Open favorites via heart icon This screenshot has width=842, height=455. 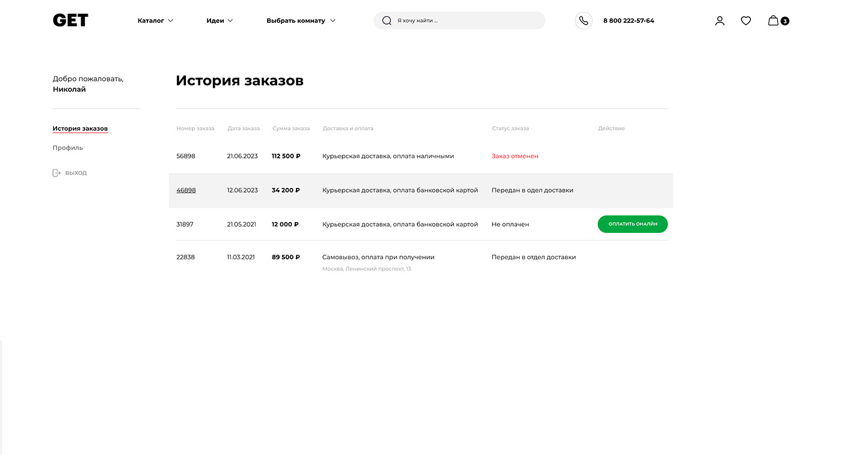point(746,20)
